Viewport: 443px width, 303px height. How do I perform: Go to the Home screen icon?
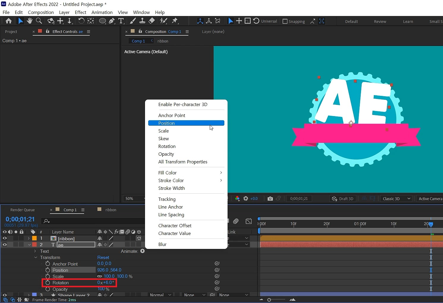tap(9, 21)
